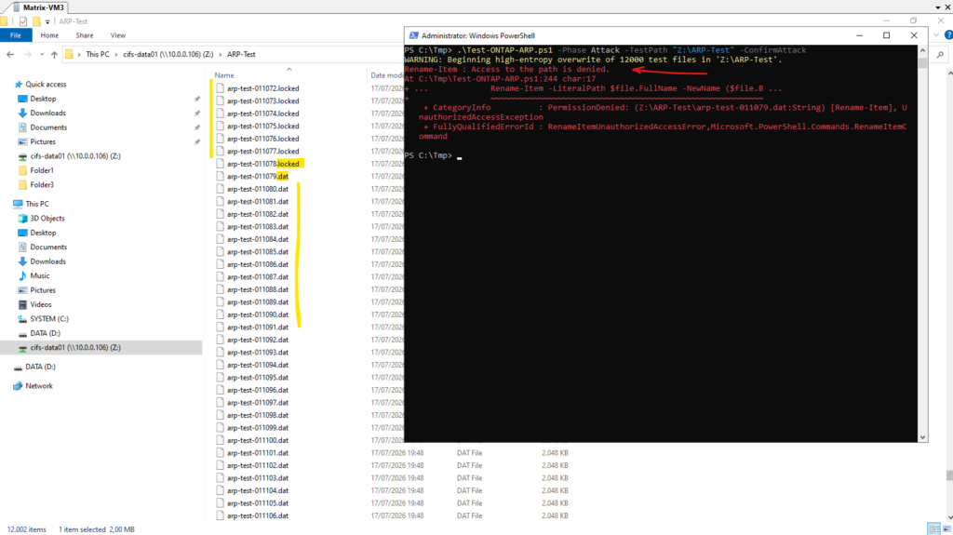
Task: Open cifs-data01 drive under Quick access
Action: tap(75, 156)
